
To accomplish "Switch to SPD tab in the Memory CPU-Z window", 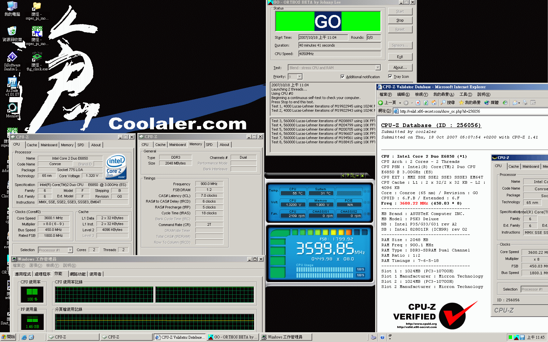I will coord(209,145).
